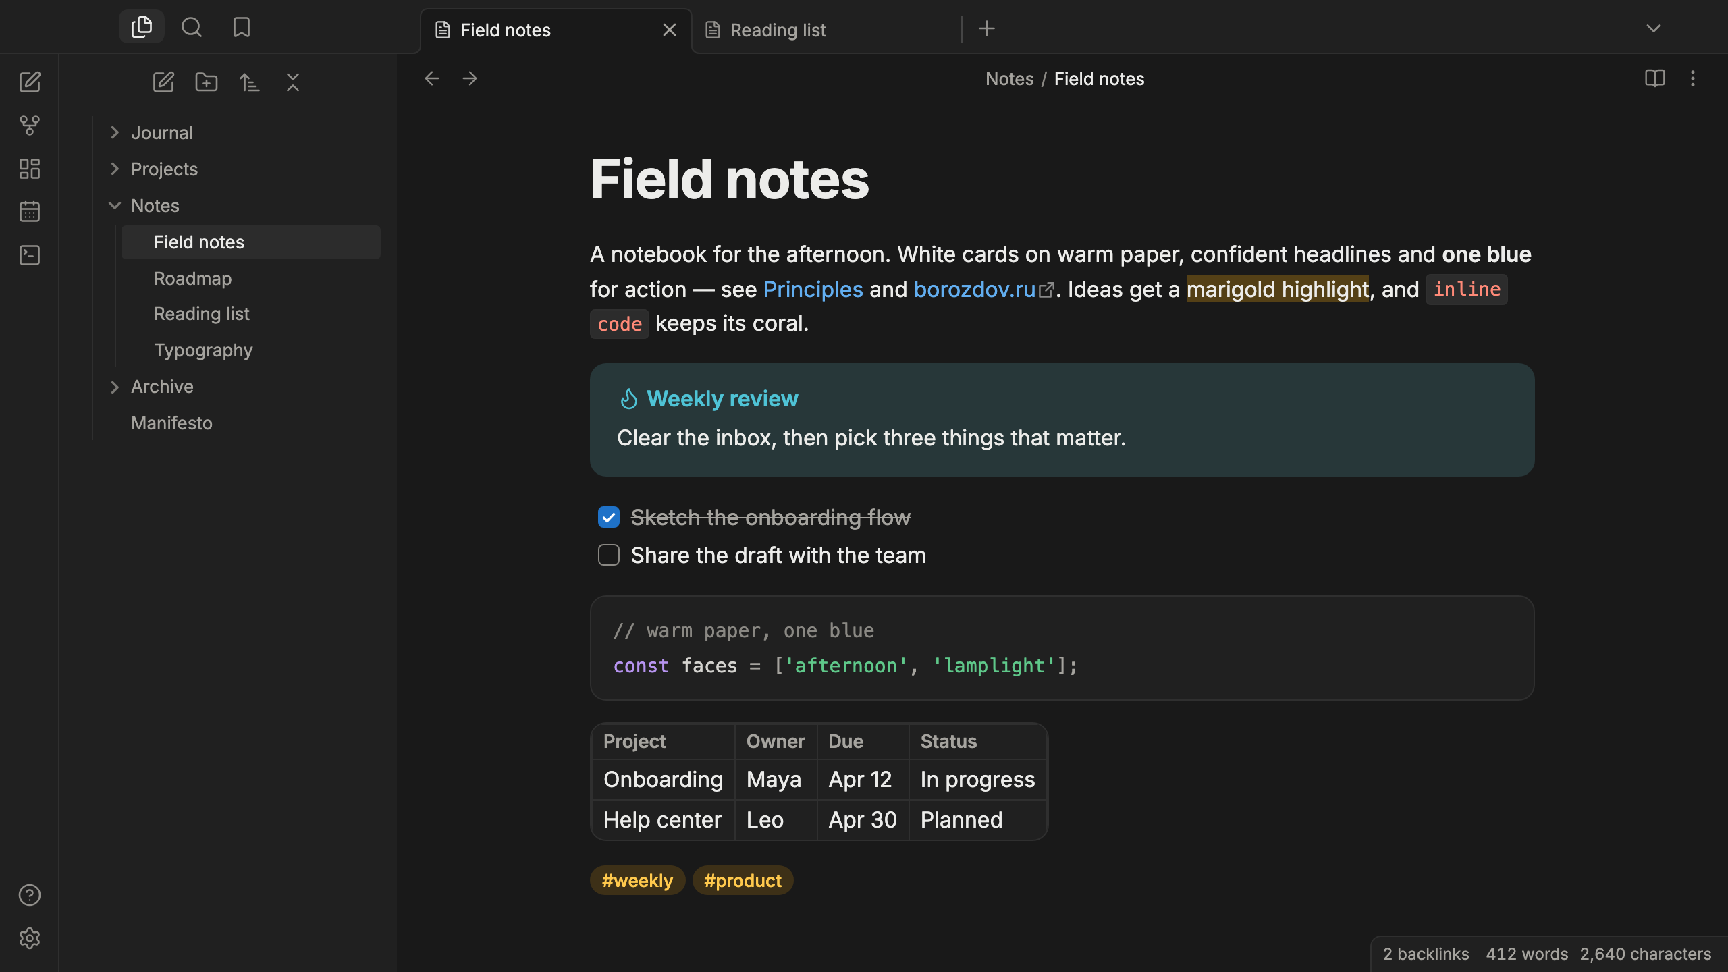Collapse the Notes folder
Viewport: 1728px width, 972px height.
pos(115,206)
